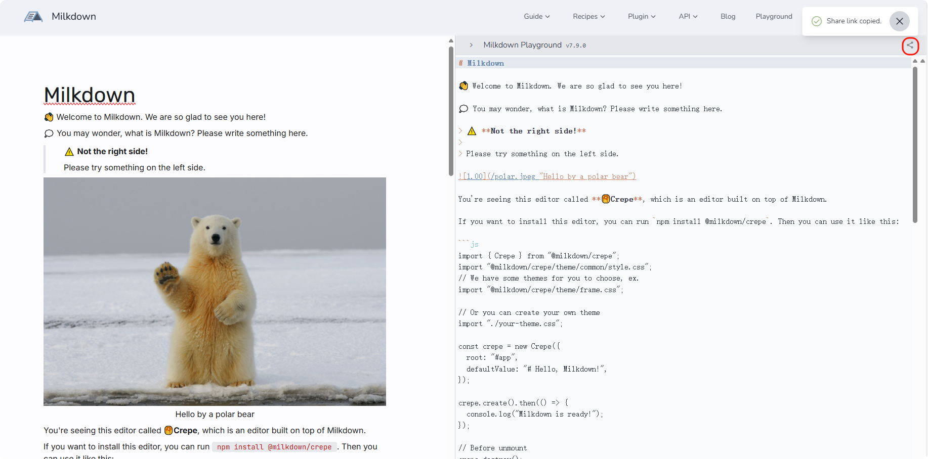
Task: Click the green checkmark success icon
Action: tap(816, 21)
